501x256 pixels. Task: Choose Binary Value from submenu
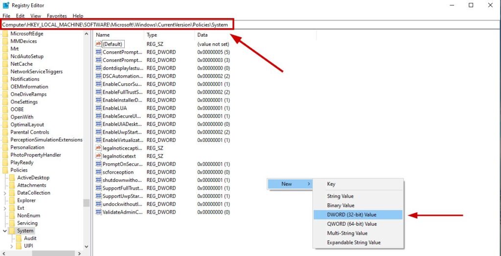pos(358,205)
